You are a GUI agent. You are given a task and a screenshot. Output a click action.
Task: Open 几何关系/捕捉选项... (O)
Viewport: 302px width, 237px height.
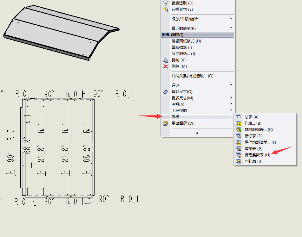[x=192, y=76]
